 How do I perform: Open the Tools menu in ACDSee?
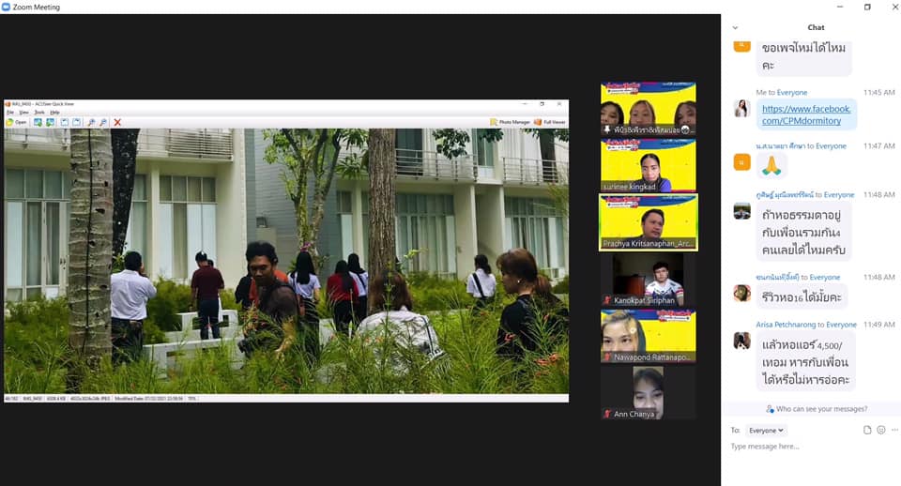coord(38,112)
